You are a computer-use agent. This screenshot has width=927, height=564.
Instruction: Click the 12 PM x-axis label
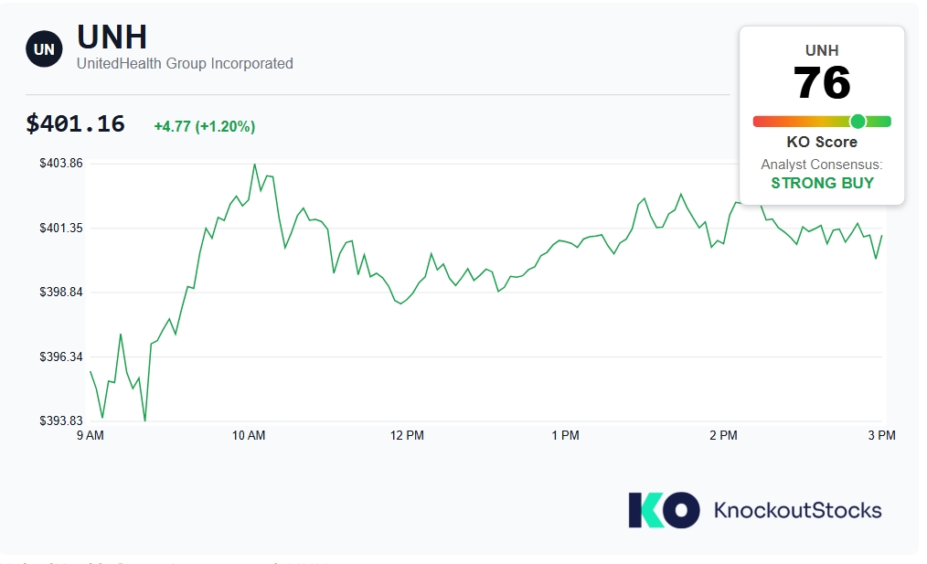407,436
